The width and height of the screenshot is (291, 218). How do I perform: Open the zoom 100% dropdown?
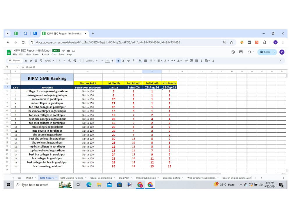click(x=49, y=61)
